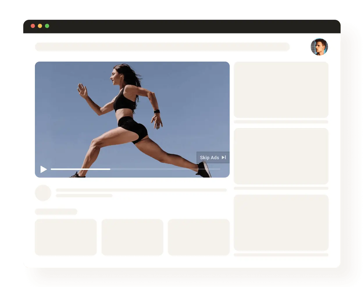Click the green zoom window dot
This screenshot has width=364, height=287.
point(47,26)
